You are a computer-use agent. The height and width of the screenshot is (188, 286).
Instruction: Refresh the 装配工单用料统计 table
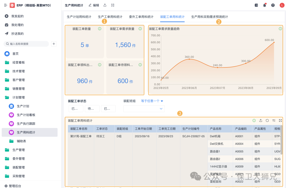point(267,121)
